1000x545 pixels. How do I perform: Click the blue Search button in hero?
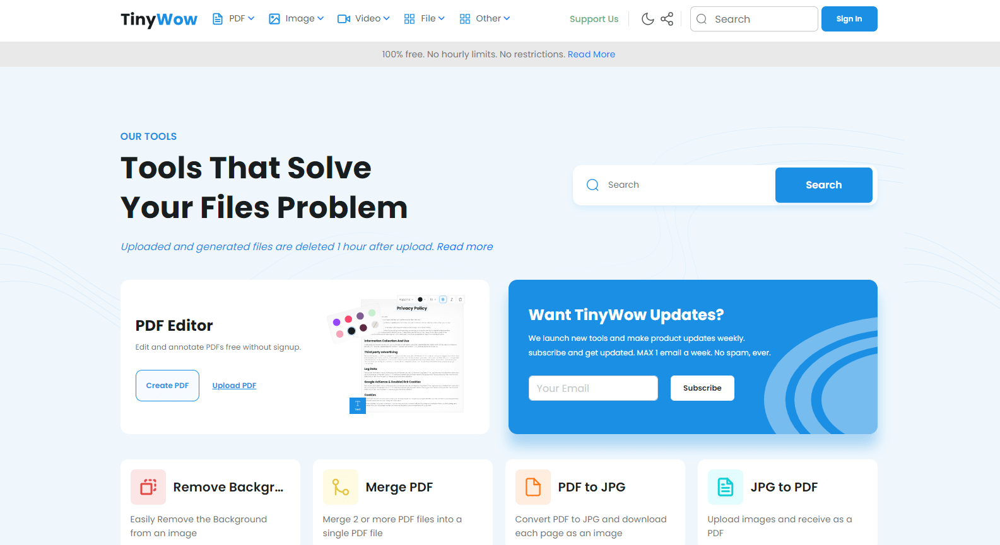coord(823,185)
